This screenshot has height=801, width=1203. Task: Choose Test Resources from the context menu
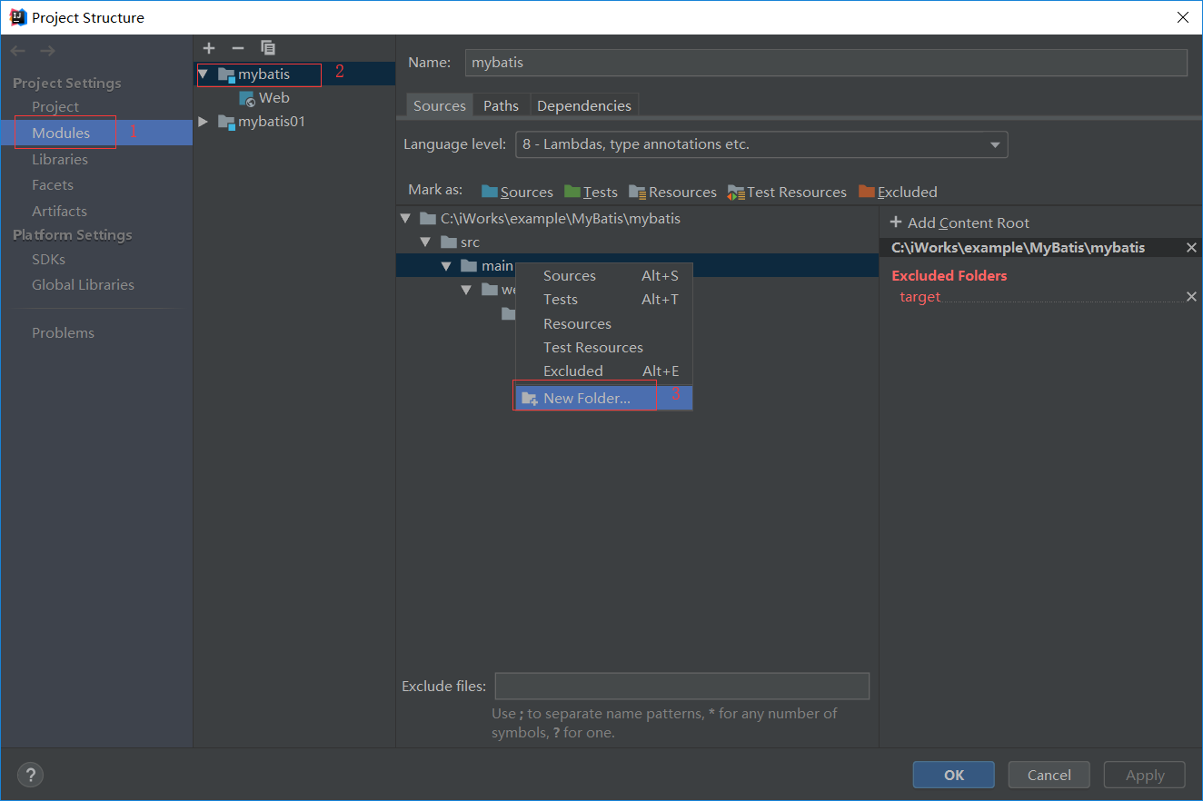(604, 348)
